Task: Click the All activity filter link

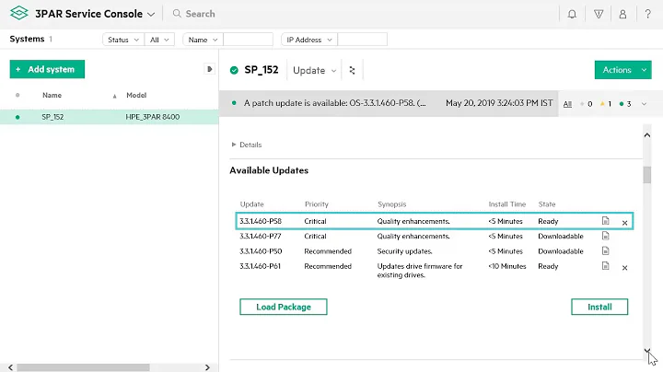Action: 567,104
